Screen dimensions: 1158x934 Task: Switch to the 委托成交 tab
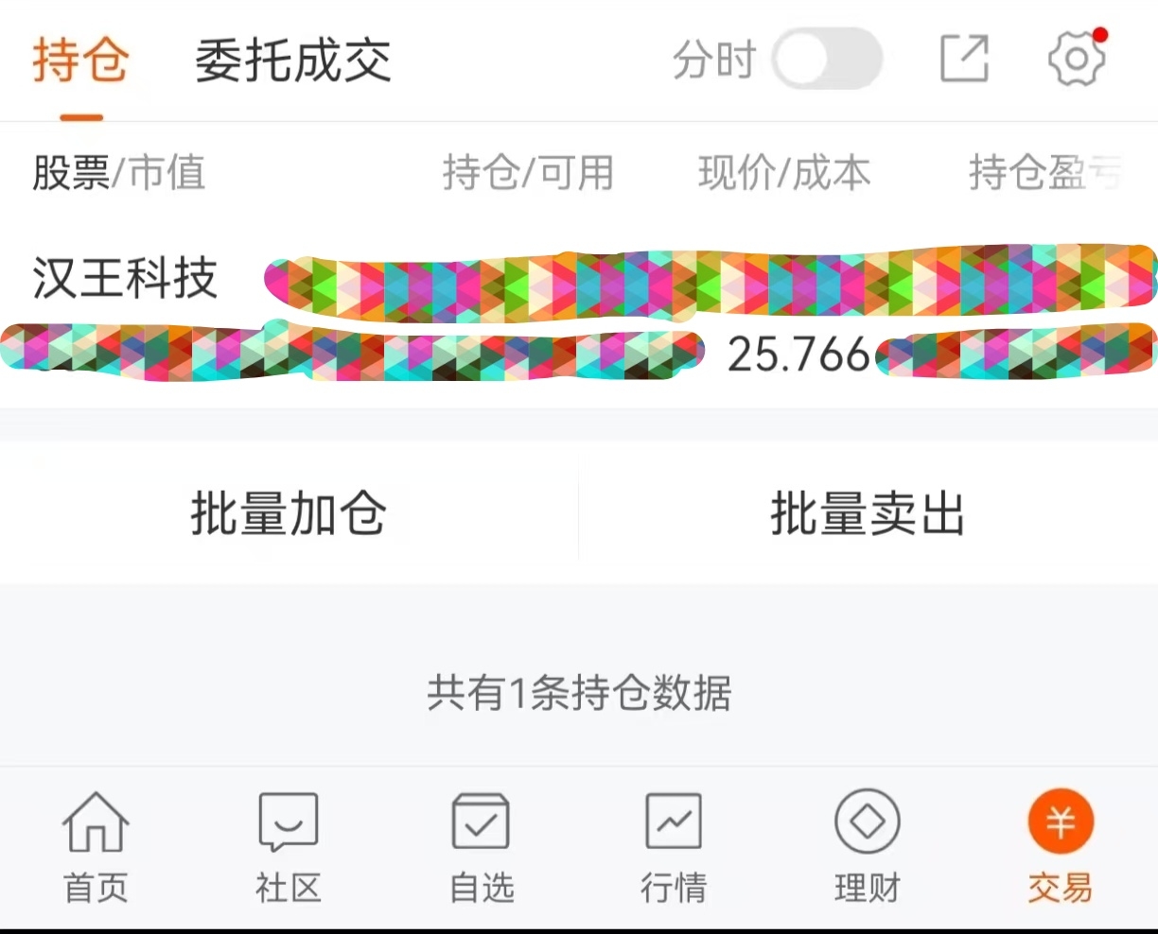(293, 61)
